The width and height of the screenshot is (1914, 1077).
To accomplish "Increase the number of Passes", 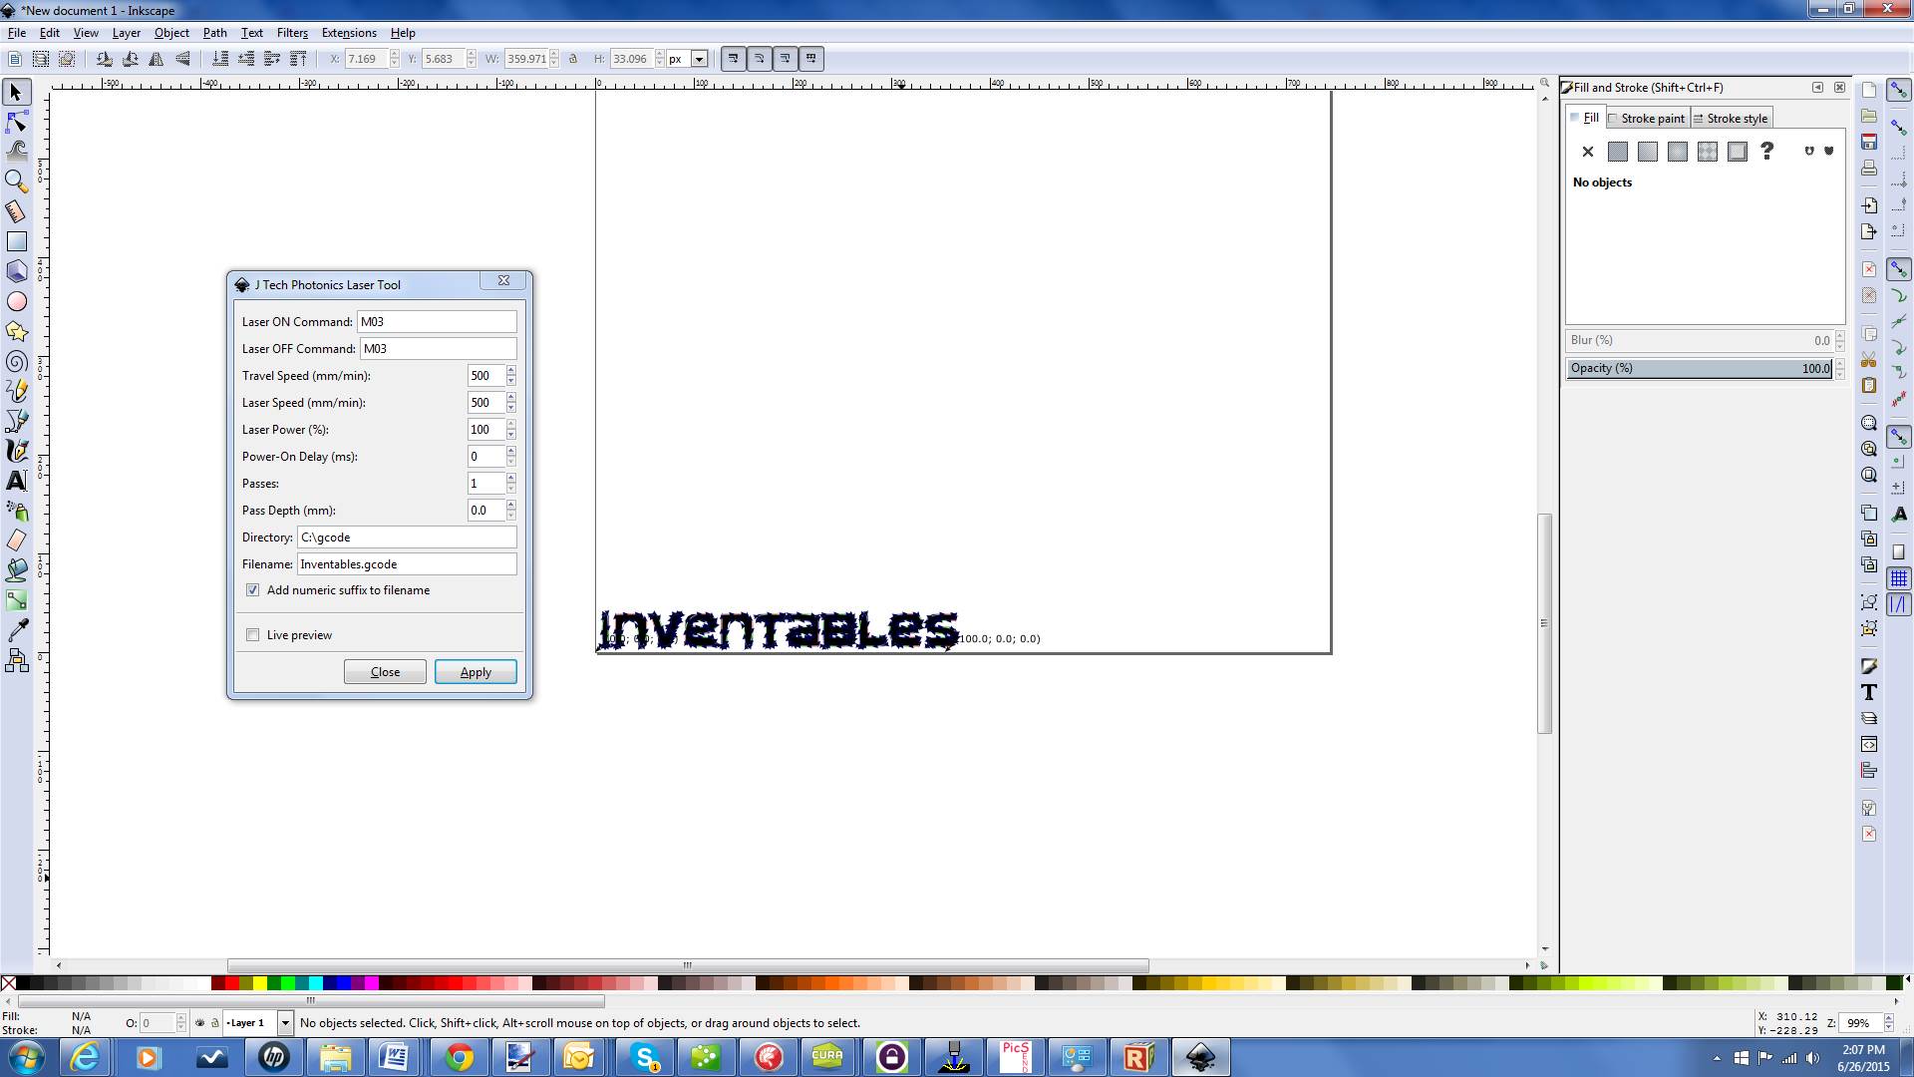I will click(x=511, y=479).
